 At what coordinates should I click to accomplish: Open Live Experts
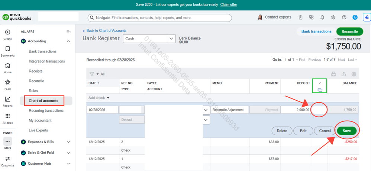[x=38, y=130]
